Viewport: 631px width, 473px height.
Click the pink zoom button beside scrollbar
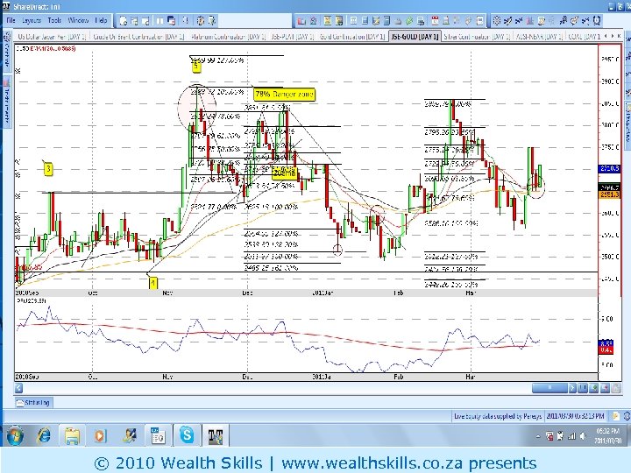[x=605, y=388]
